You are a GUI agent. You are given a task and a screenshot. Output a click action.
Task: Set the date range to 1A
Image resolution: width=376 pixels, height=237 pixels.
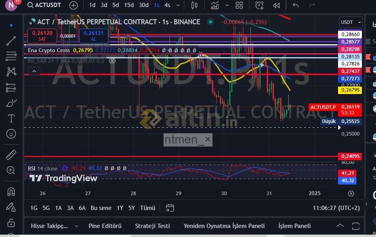pyautogui.click(x=58, y=208)
